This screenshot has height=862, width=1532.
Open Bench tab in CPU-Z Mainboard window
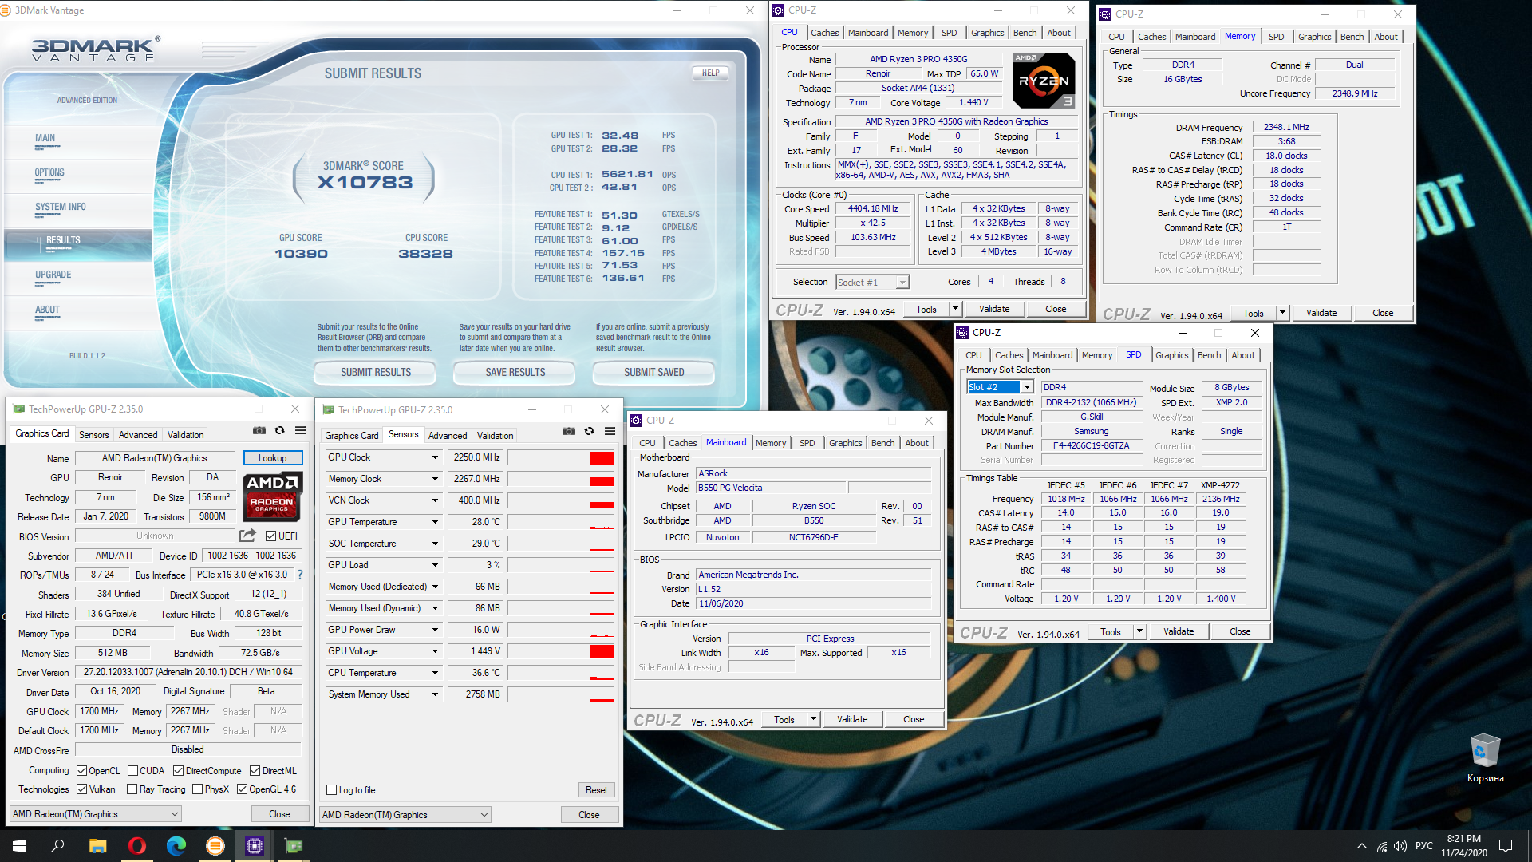pos(882,443)
